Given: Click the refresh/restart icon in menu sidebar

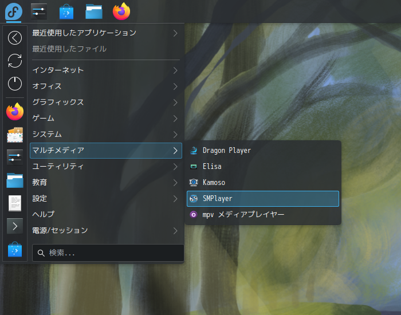Looking at the screenshot, I should [15, 61].
